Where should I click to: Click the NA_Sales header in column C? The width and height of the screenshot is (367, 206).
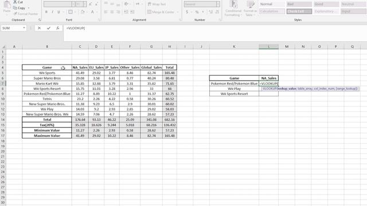click(x=80, y=68)
